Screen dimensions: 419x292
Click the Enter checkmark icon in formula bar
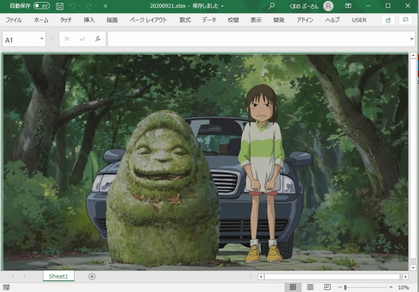[82, 39]
